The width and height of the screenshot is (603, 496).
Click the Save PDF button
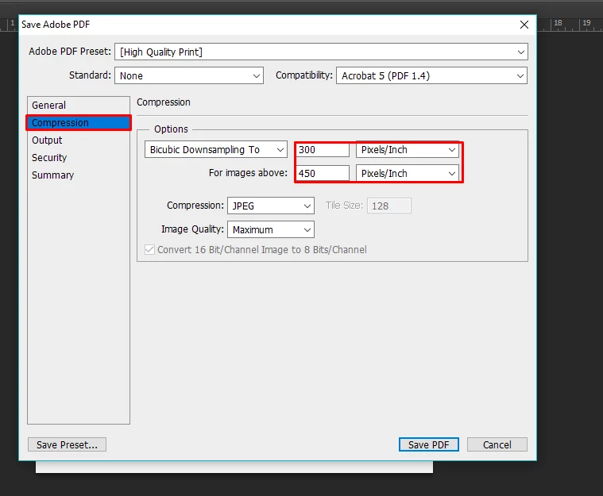tap(429, 444)
